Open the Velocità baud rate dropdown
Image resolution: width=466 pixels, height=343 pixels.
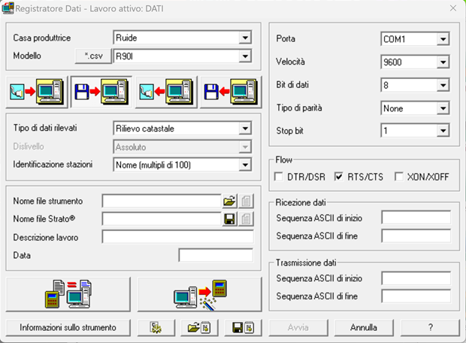coord(443,62)
